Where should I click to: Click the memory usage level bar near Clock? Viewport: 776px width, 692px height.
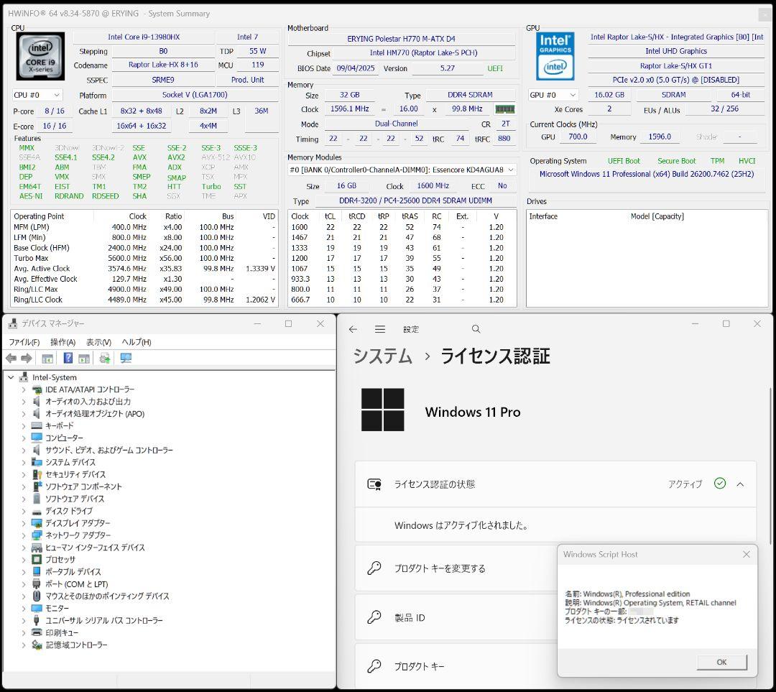pos(504,110)
